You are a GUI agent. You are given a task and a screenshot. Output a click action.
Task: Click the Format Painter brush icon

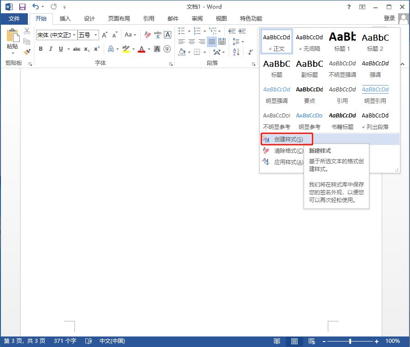(27, 52)
